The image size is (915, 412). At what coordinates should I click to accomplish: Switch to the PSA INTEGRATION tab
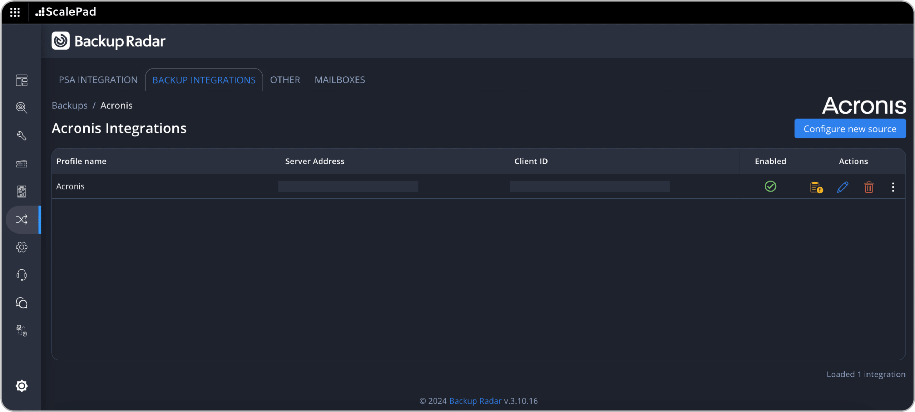(x=98, y=80)
